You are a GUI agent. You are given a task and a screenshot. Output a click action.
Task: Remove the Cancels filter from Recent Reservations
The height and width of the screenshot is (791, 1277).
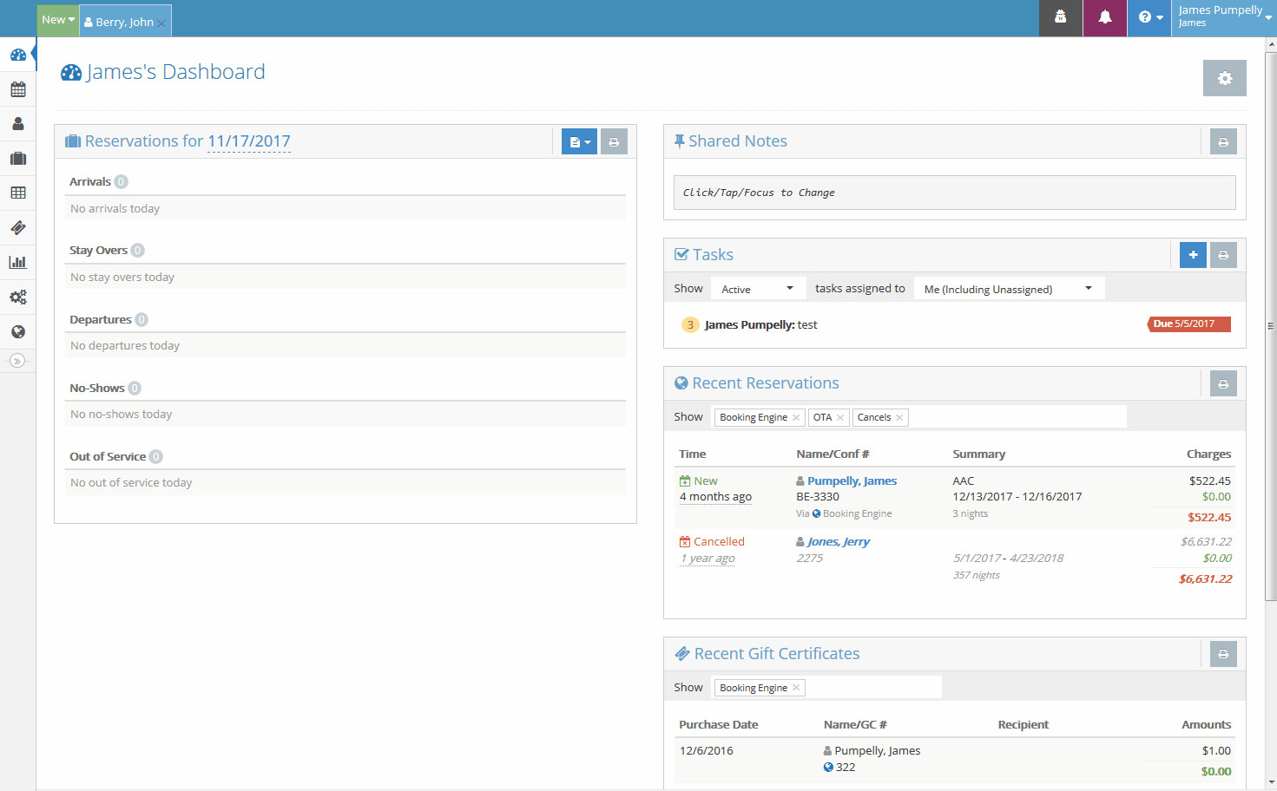899,418
